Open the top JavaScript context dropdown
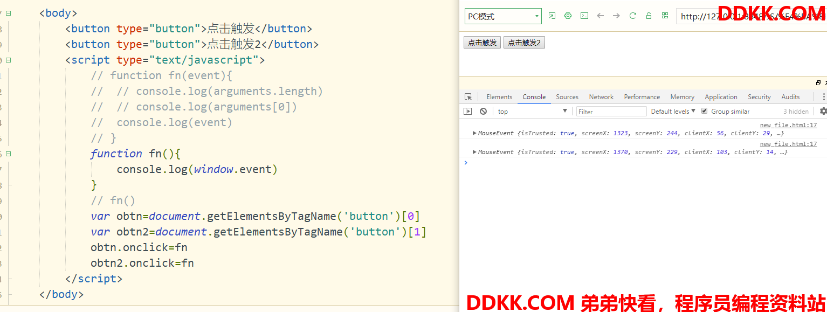 [533, 112]
